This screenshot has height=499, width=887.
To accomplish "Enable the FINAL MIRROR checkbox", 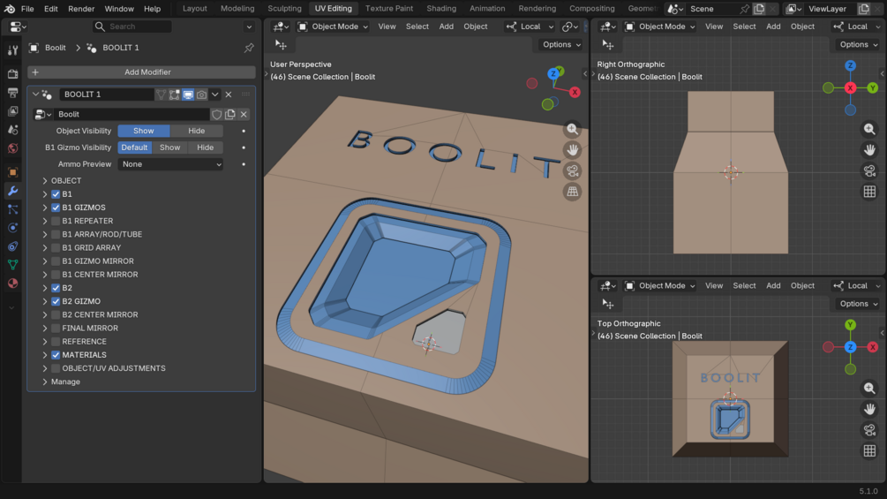I will tap(56, 329).
